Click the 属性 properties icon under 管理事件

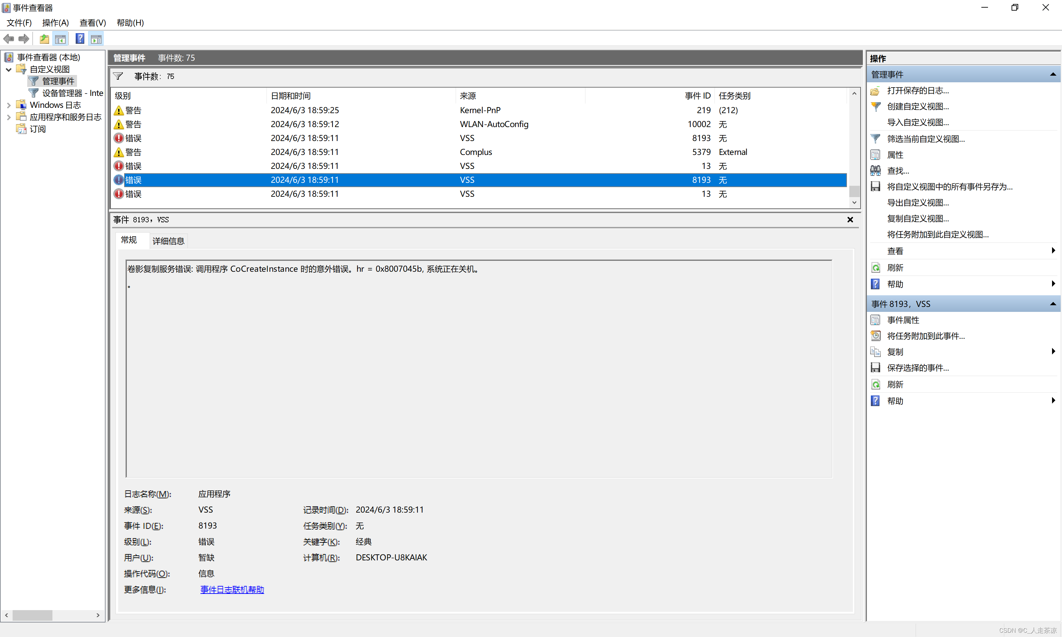pos(875,155)
